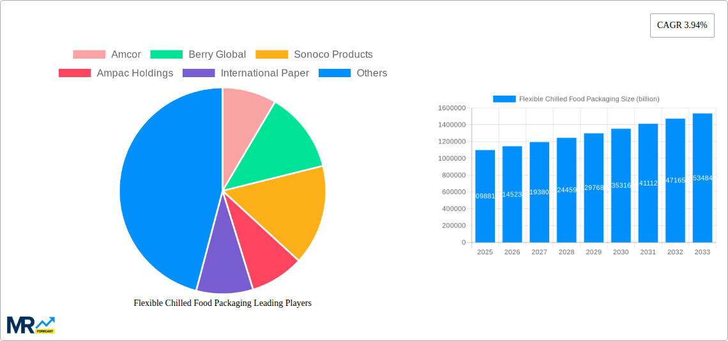Click the Ampac Holdings red legend swatch

point(75,73)
